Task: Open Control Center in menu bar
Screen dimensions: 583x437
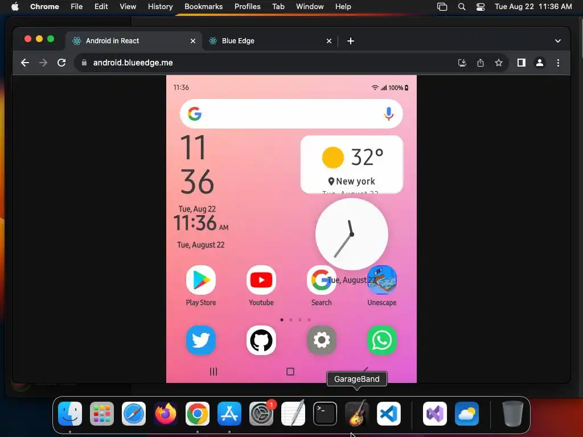Action: (481, 7)
